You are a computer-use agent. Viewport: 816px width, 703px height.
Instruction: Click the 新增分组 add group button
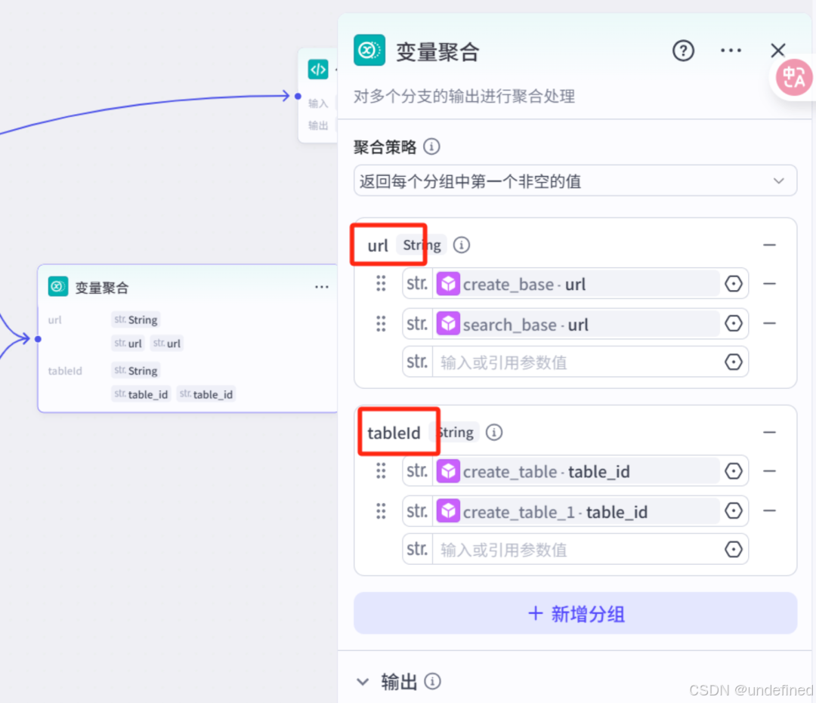click(x=575, y=614)
